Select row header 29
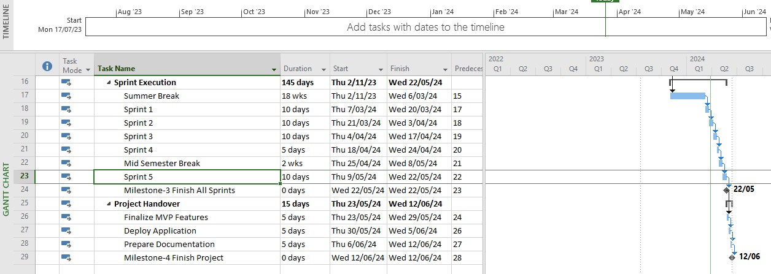771x274 pixels. (x=25, y=257)
